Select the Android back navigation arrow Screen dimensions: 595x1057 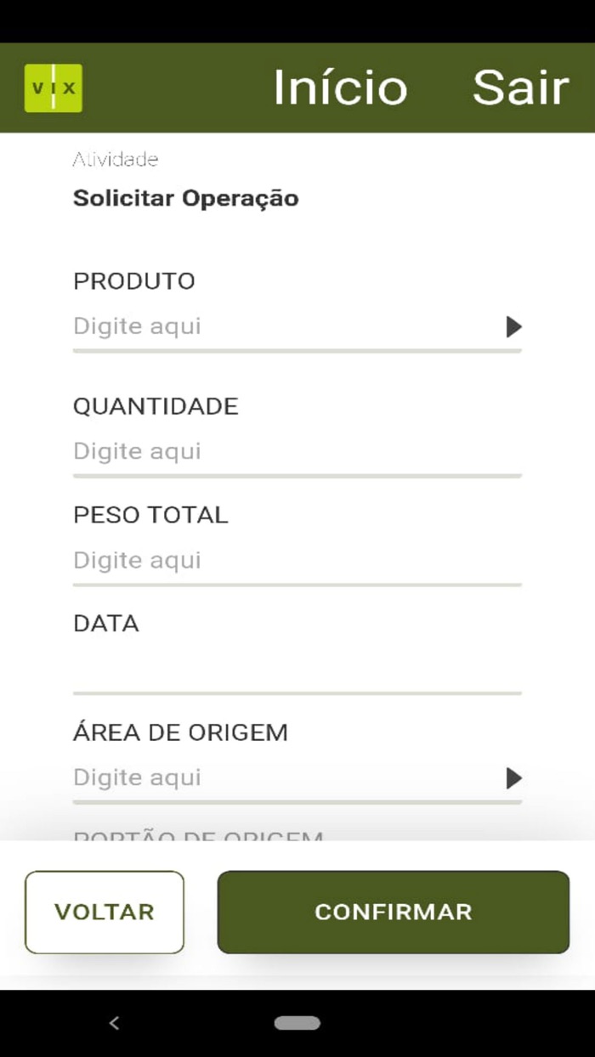coord(113,1023)
